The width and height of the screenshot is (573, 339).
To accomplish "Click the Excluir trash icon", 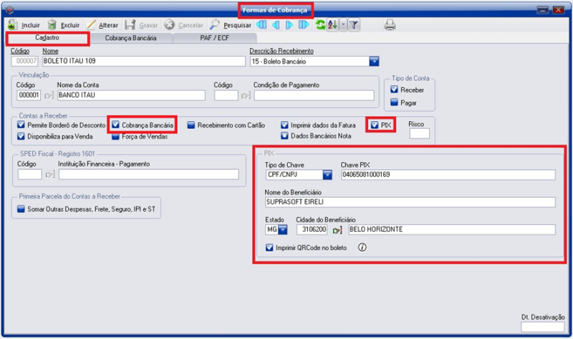I will [52, 25].
